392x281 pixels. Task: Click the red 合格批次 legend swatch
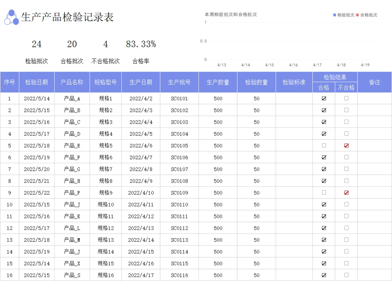tap(358, 15)
